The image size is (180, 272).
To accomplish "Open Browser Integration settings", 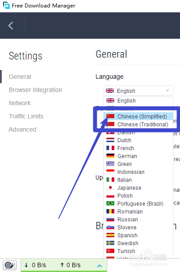I will [35, 90].
